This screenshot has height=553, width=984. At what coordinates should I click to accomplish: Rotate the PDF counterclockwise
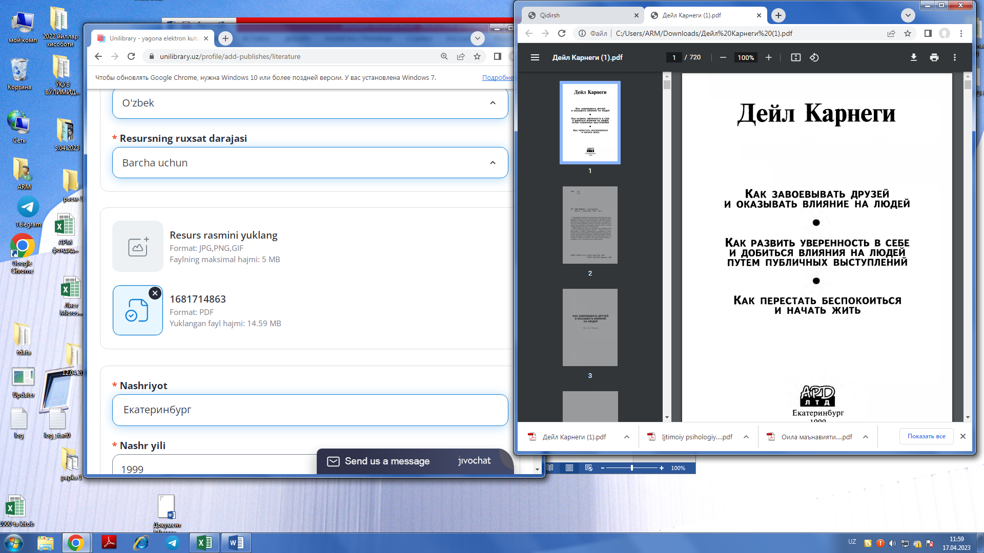814,57
